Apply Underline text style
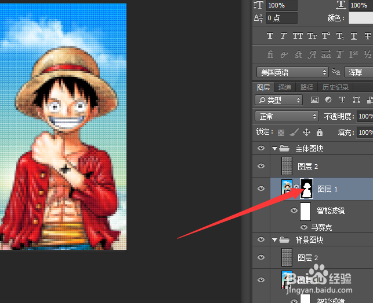This screenshot has height=303, width=373. tap(354, 36)
